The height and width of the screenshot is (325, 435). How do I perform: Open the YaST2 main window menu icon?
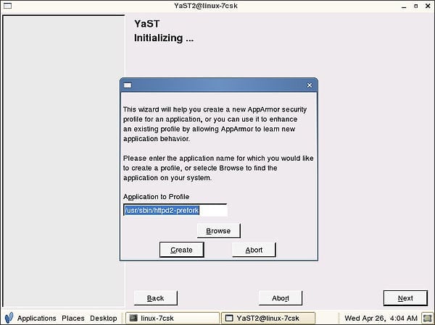click(x=7, y=6)
